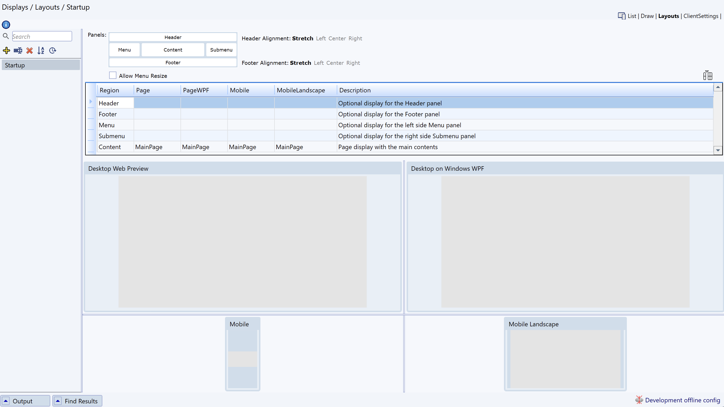Enable the Allow Menu Resize checkbox

click(113, 75)
